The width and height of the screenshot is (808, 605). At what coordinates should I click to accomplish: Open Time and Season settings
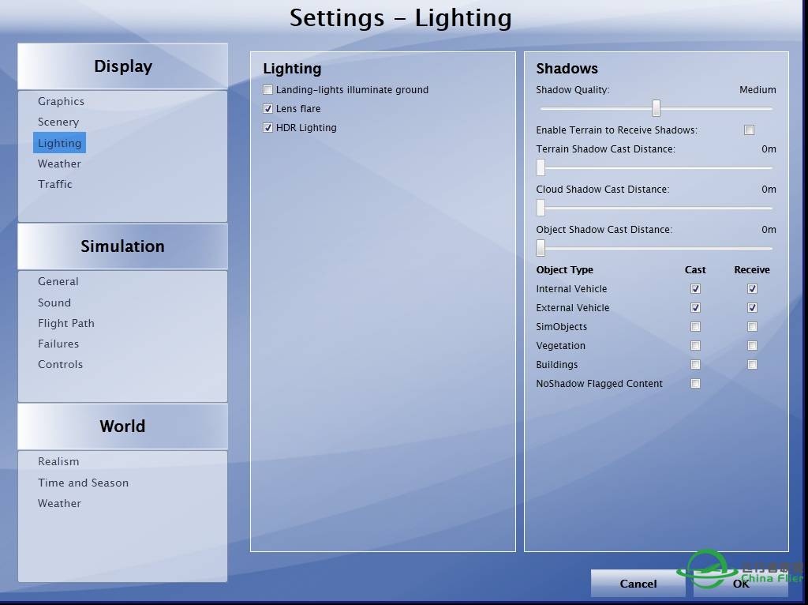click(x=83, y=483)
